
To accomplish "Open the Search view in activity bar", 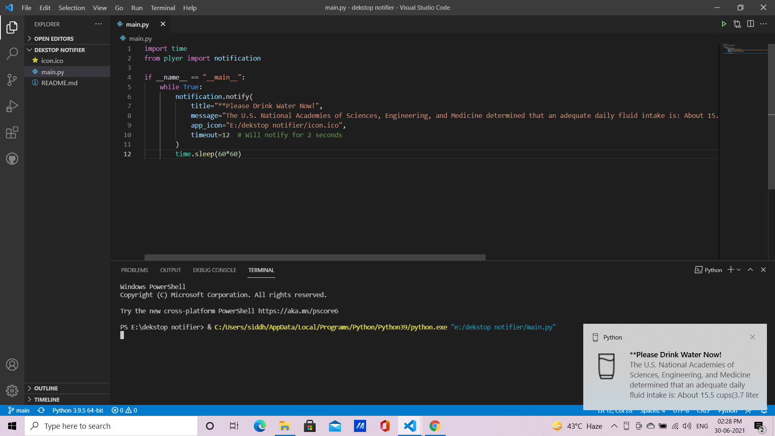I will coord(12,53).
